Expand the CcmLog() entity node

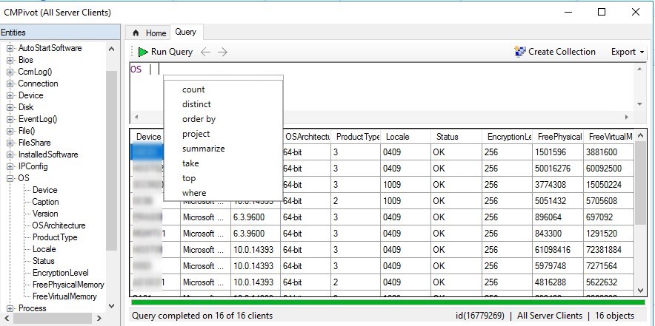[10, 72]
